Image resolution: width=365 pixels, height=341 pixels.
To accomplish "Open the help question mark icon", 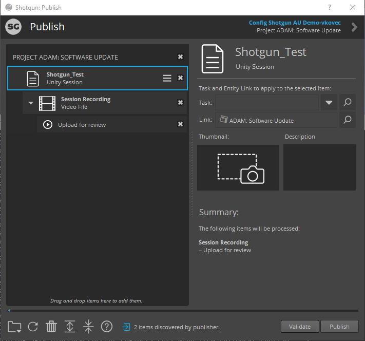I will click(107, 326).
